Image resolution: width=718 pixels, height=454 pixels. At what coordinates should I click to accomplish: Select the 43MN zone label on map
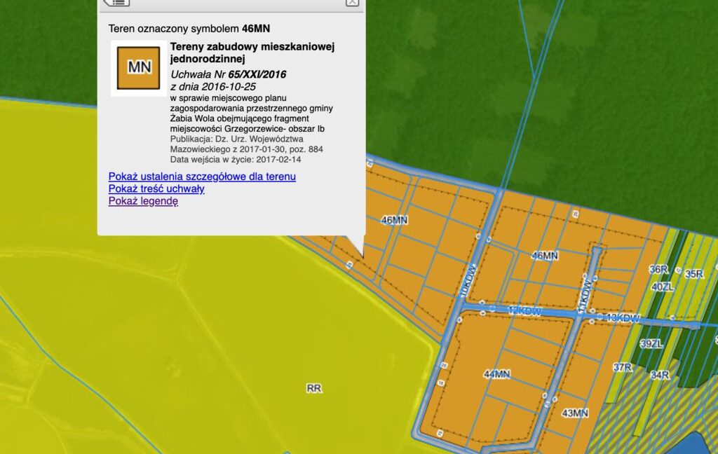[575, 413]
